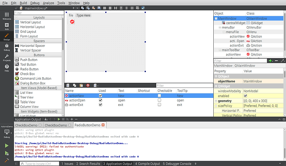Open the 4 Compile Output pane
286x166 pixels.
click(147, 164)
